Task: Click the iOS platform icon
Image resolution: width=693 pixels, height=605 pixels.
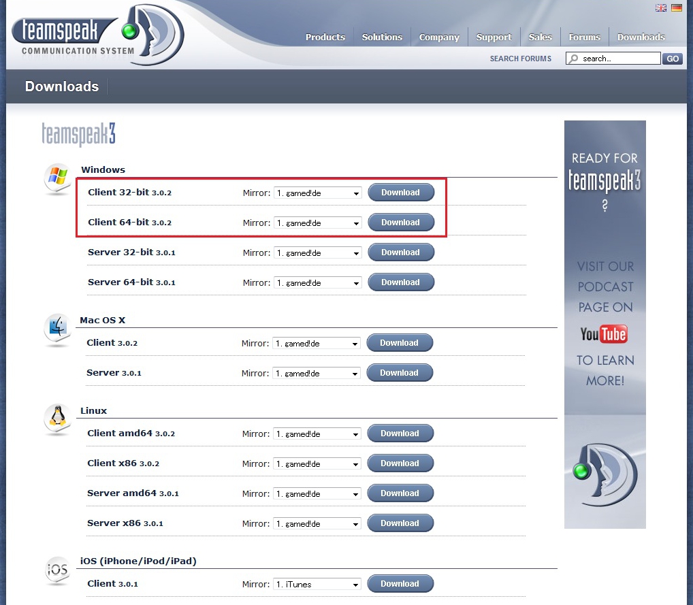Action: (x=57, y=570)
